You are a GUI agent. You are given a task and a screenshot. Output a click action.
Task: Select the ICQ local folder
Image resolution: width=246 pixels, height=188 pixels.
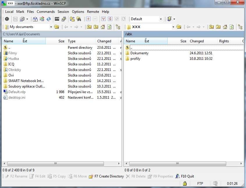11,64
